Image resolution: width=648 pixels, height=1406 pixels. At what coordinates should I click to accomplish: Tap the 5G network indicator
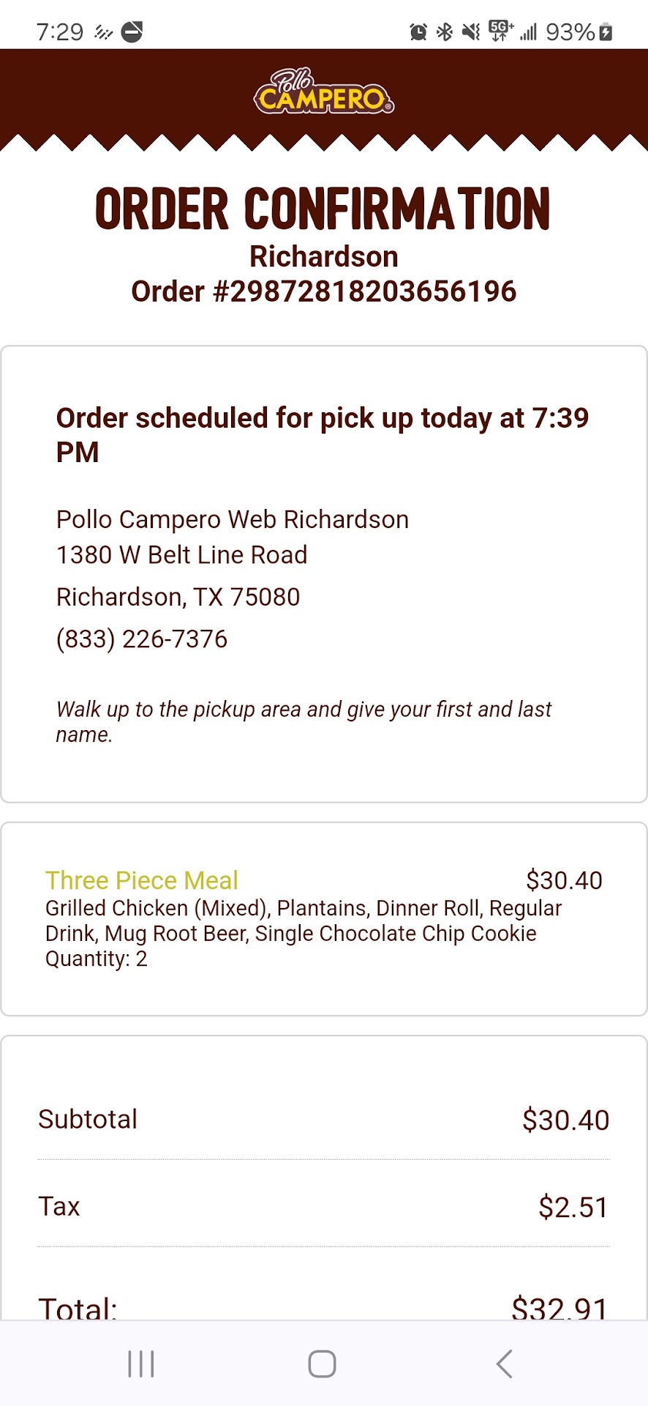tap(500, 31)
